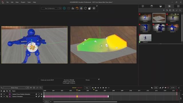Image resolution: width=183 pixels, height=103 pixels.
Task: Toggle the panel split view icon
Action: [x=170, y=10]
